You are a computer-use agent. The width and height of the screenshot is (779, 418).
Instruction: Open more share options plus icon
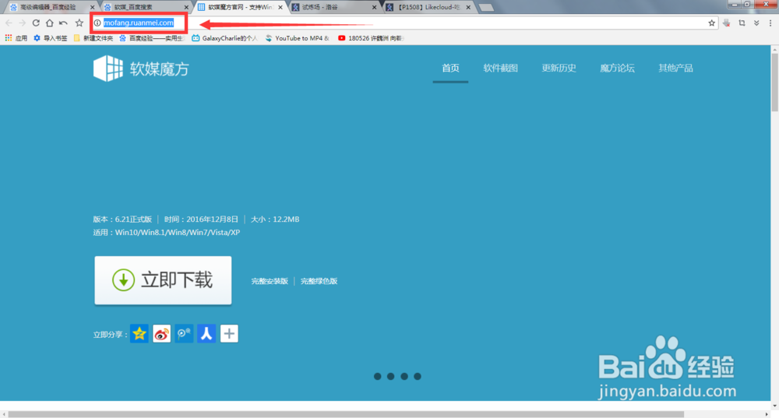(x=229, y=334)
